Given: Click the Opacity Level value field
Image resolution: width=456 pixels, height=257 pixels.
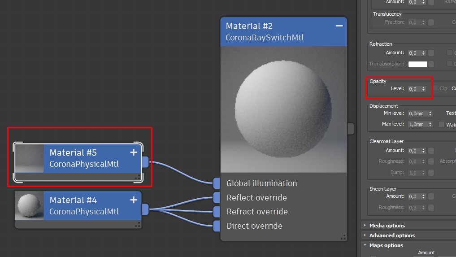Looking at the screenshot, I should (414, 89).
